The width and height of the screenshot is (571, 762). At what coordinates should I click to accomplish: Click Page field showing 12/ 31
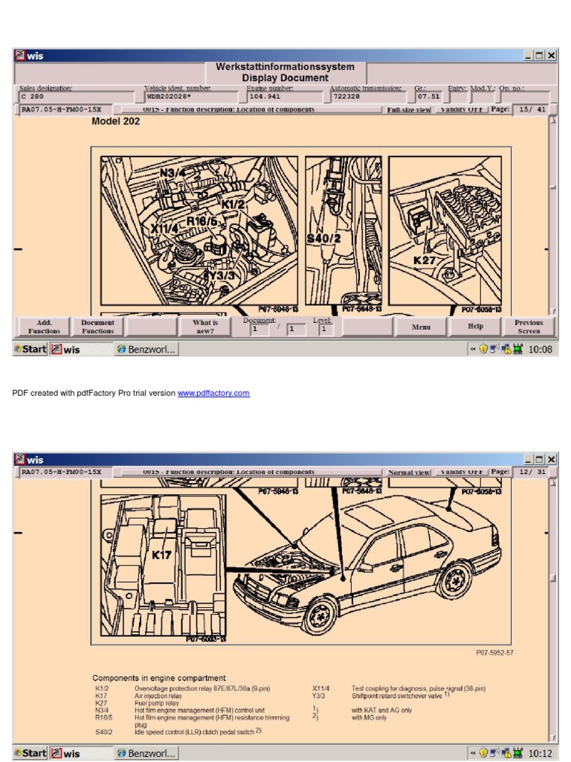[x=532, y=471]
